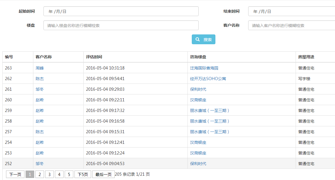Open customer 周峰 in row 263
Image resolution: width=335 pixels, height=180 pixels.
click(40, 68)
